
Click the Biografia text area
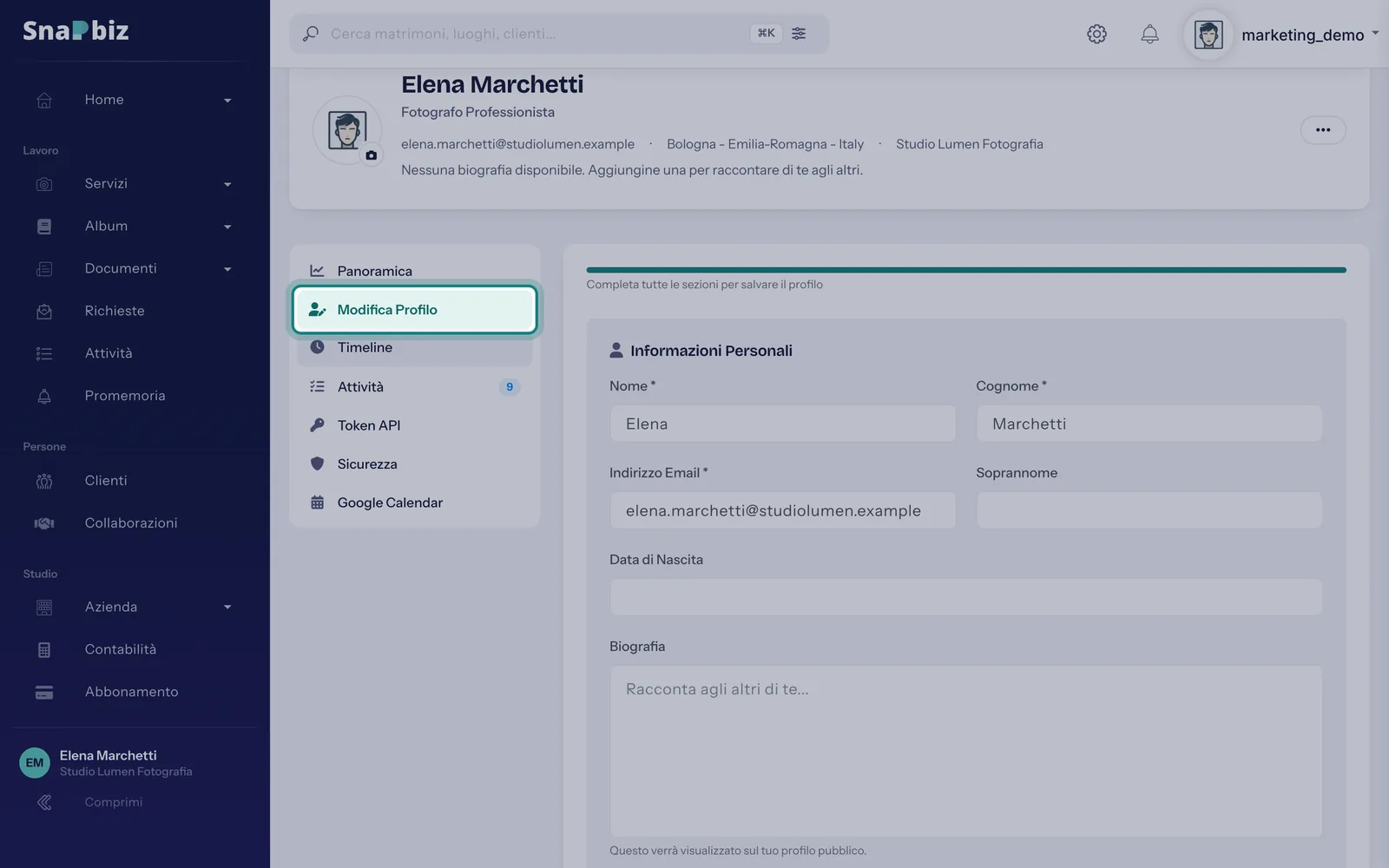click(x=966, y=751)
